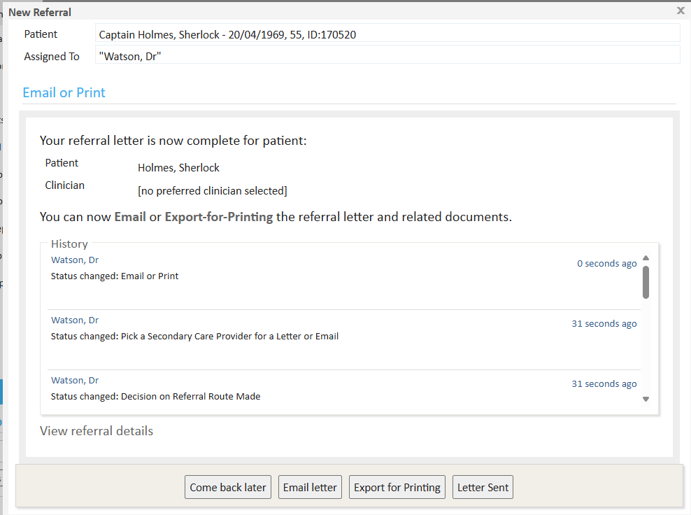Expand View referral details
The width and height of the screenshot is (691, 515).
(x=97, y=431)
